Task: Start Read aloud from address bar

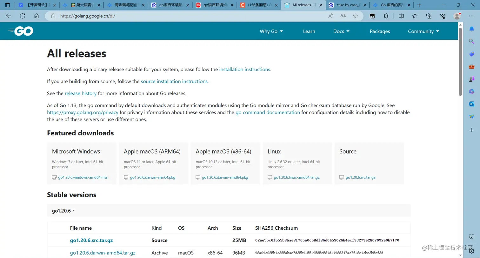Action: coord(331,16)
